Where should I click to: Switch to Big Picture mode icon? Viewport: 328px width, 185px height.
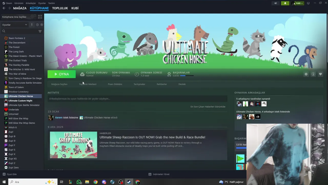point(308,3)
